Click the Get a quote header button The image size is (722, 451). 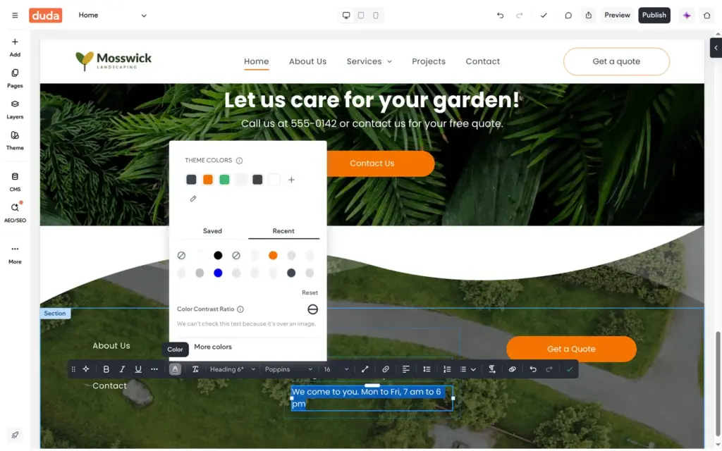pos(616,61)
